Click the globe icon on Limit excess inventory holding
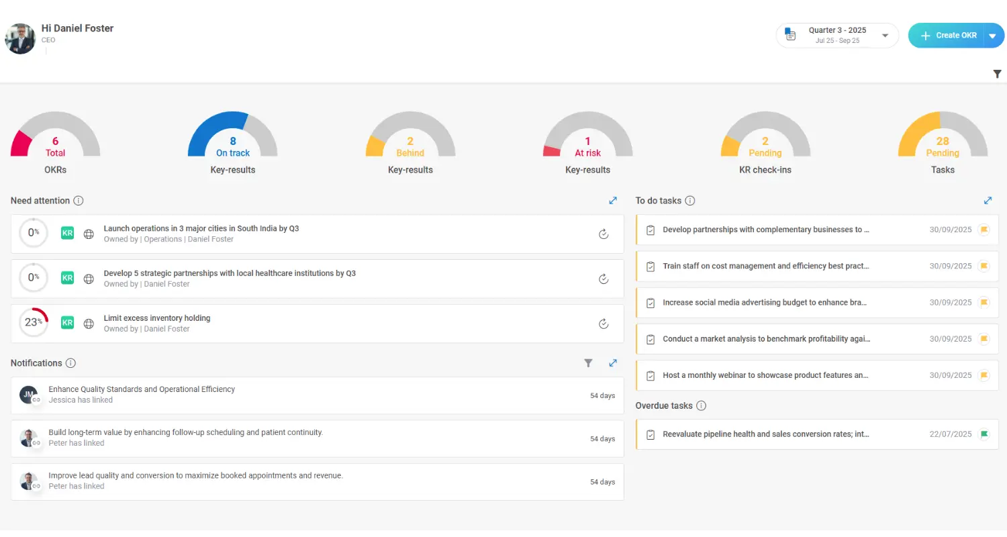This screenshot has height=537, width=1007. 89,323
